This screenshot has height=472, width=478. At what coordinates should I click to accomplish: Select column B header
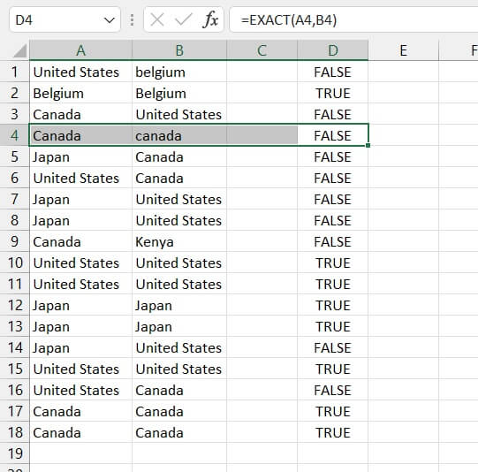[x=179, y=50]
